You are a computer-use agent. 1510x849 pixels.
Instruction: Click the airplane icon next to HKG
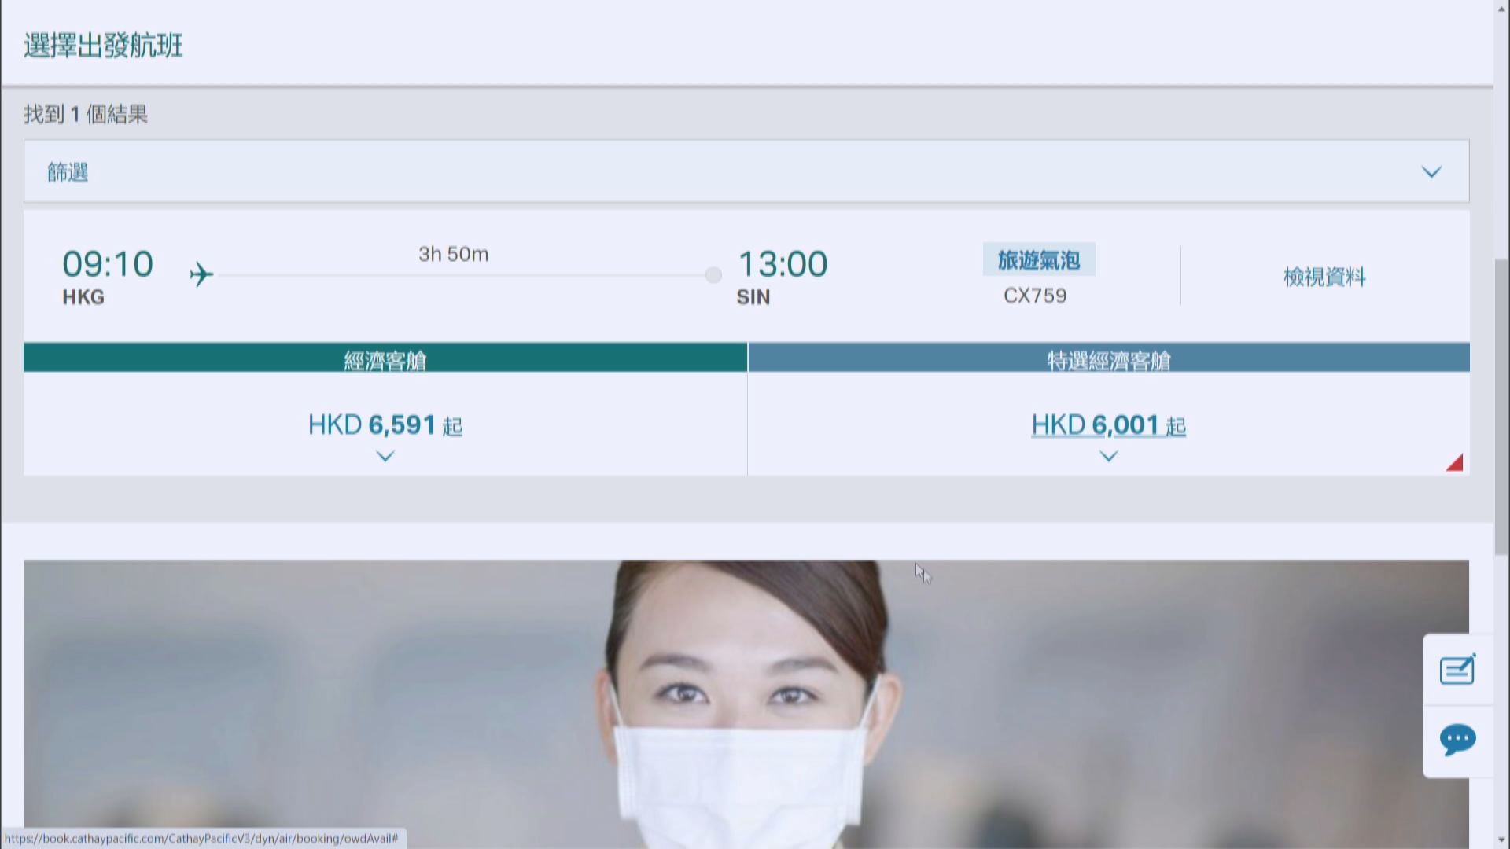pyautogui.click(x=201, y=274)
